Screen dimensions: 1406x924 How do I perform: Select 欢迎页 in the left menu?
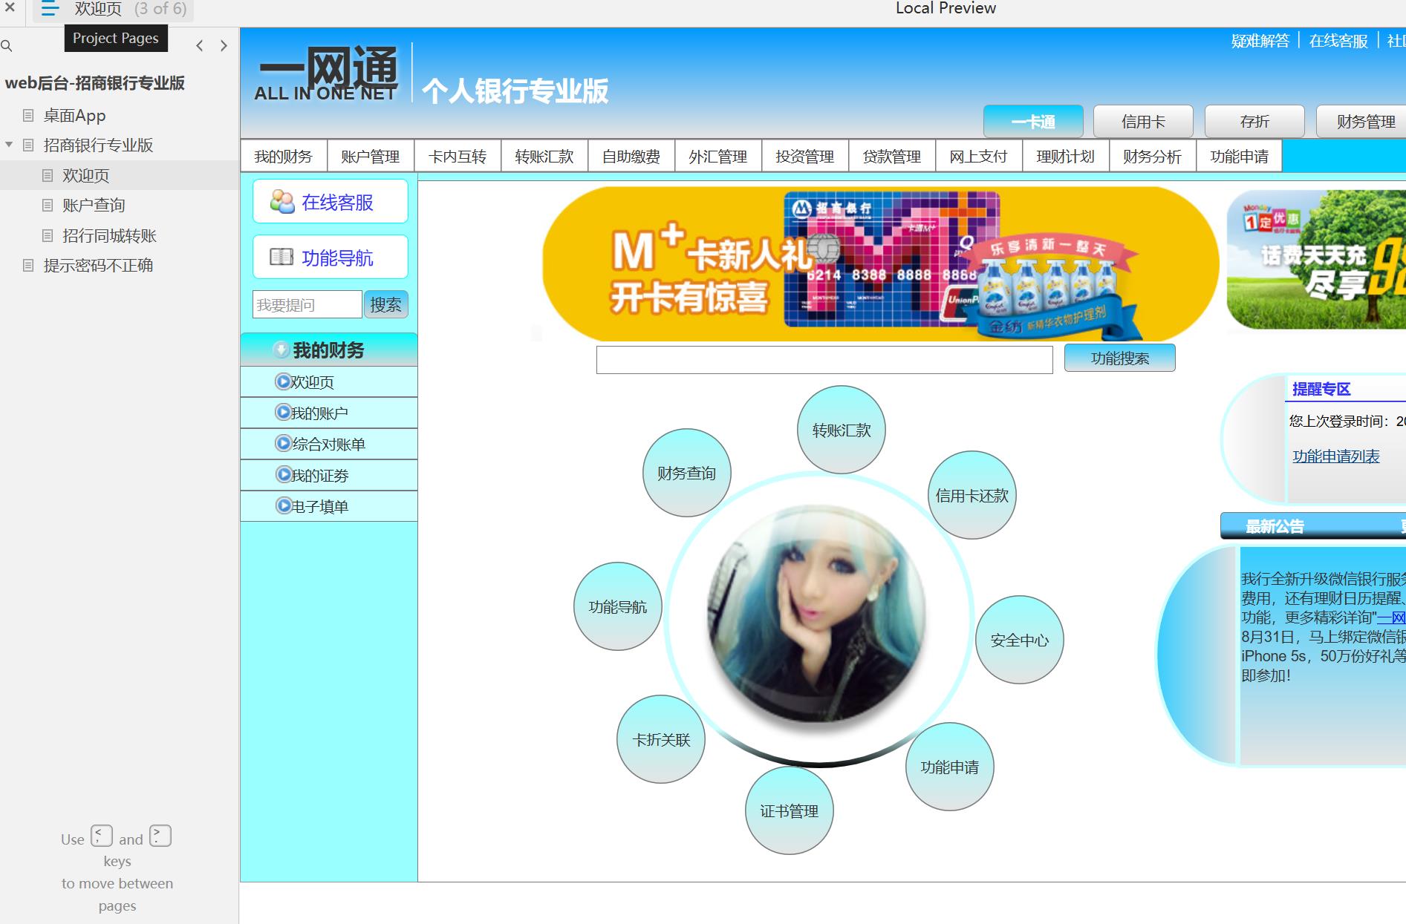click(x=329, y=381)
